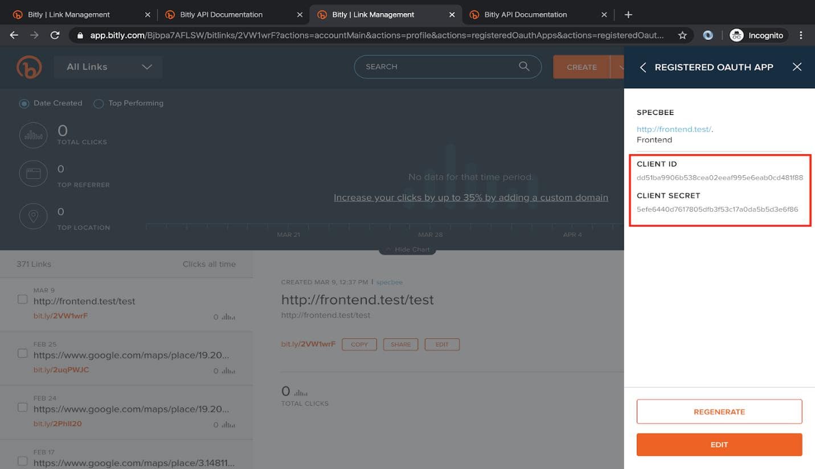
Task: Click the Regenerate button
Action: (x=719, y=412)
